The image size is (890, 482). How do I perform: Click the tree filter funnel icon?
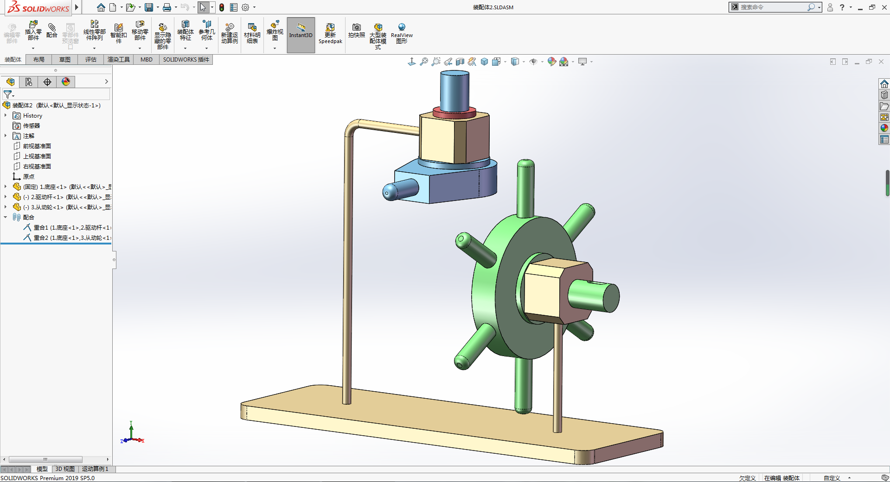click(x=8, y=94)
